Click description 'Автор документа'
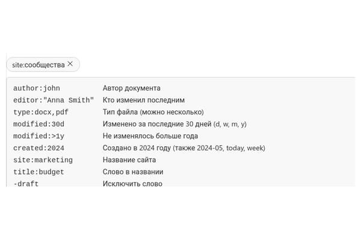This screenshot has width=361, height=240. tap(131, 88)
